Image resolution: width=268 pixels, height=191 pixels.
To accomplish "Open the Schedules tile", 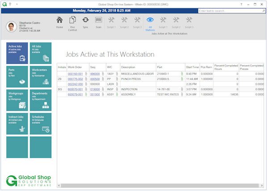I will coord(41,124).
